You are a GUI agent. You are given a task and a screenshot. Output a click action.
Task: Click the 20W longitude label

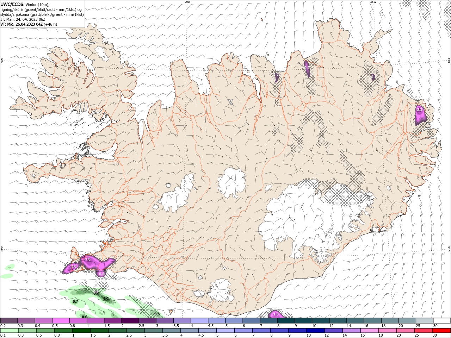187,2
